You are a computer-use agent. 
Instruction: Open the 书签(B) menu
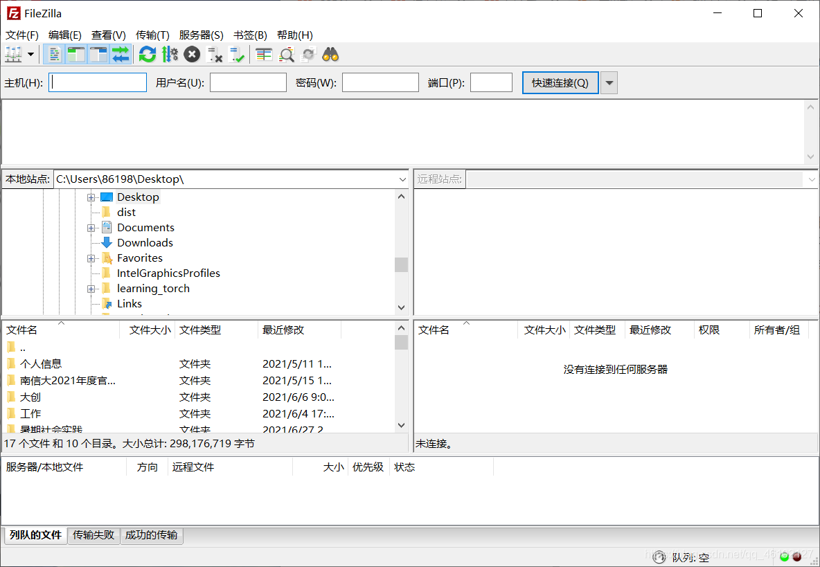[250, 35]
